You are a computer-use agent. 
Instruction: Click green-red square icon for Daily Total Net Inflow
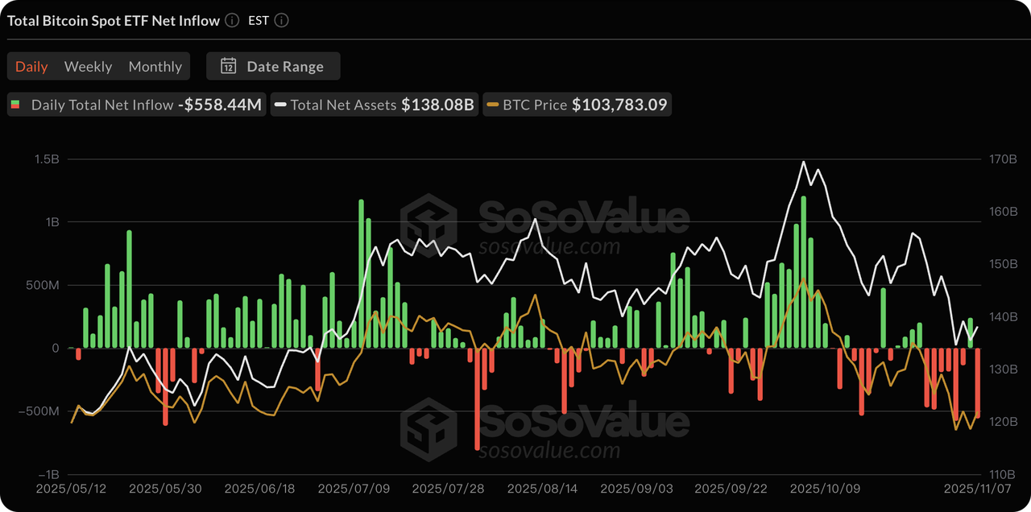[x=14, y=105]
